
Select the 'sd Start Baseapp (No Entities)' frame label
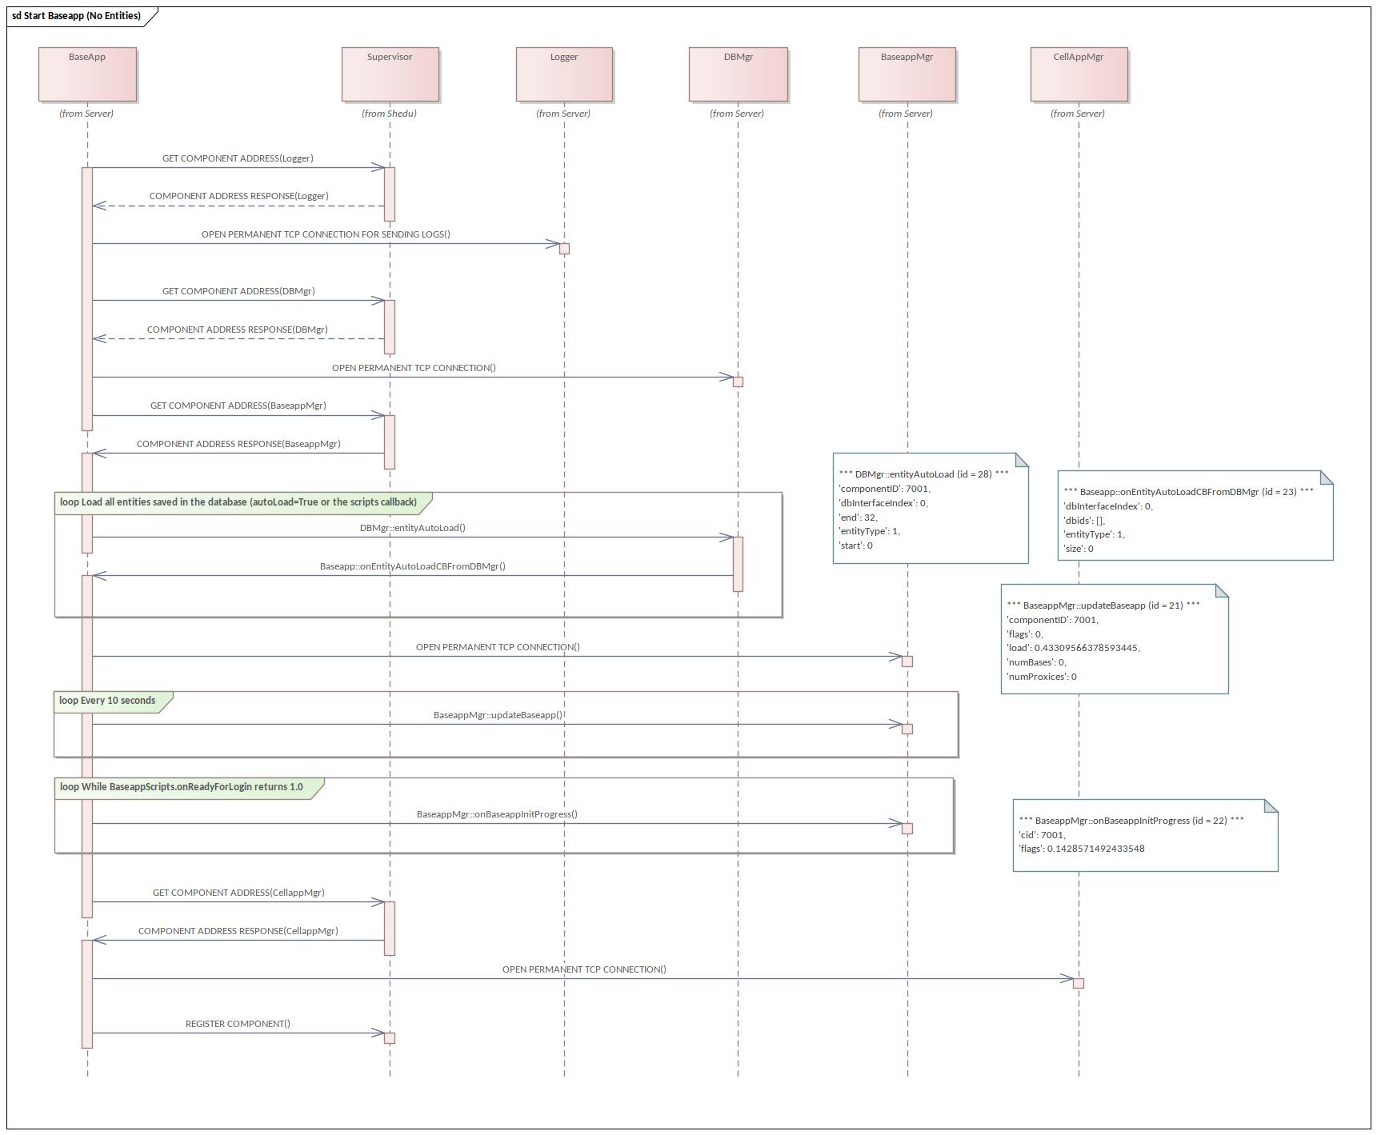coord(76,14)
